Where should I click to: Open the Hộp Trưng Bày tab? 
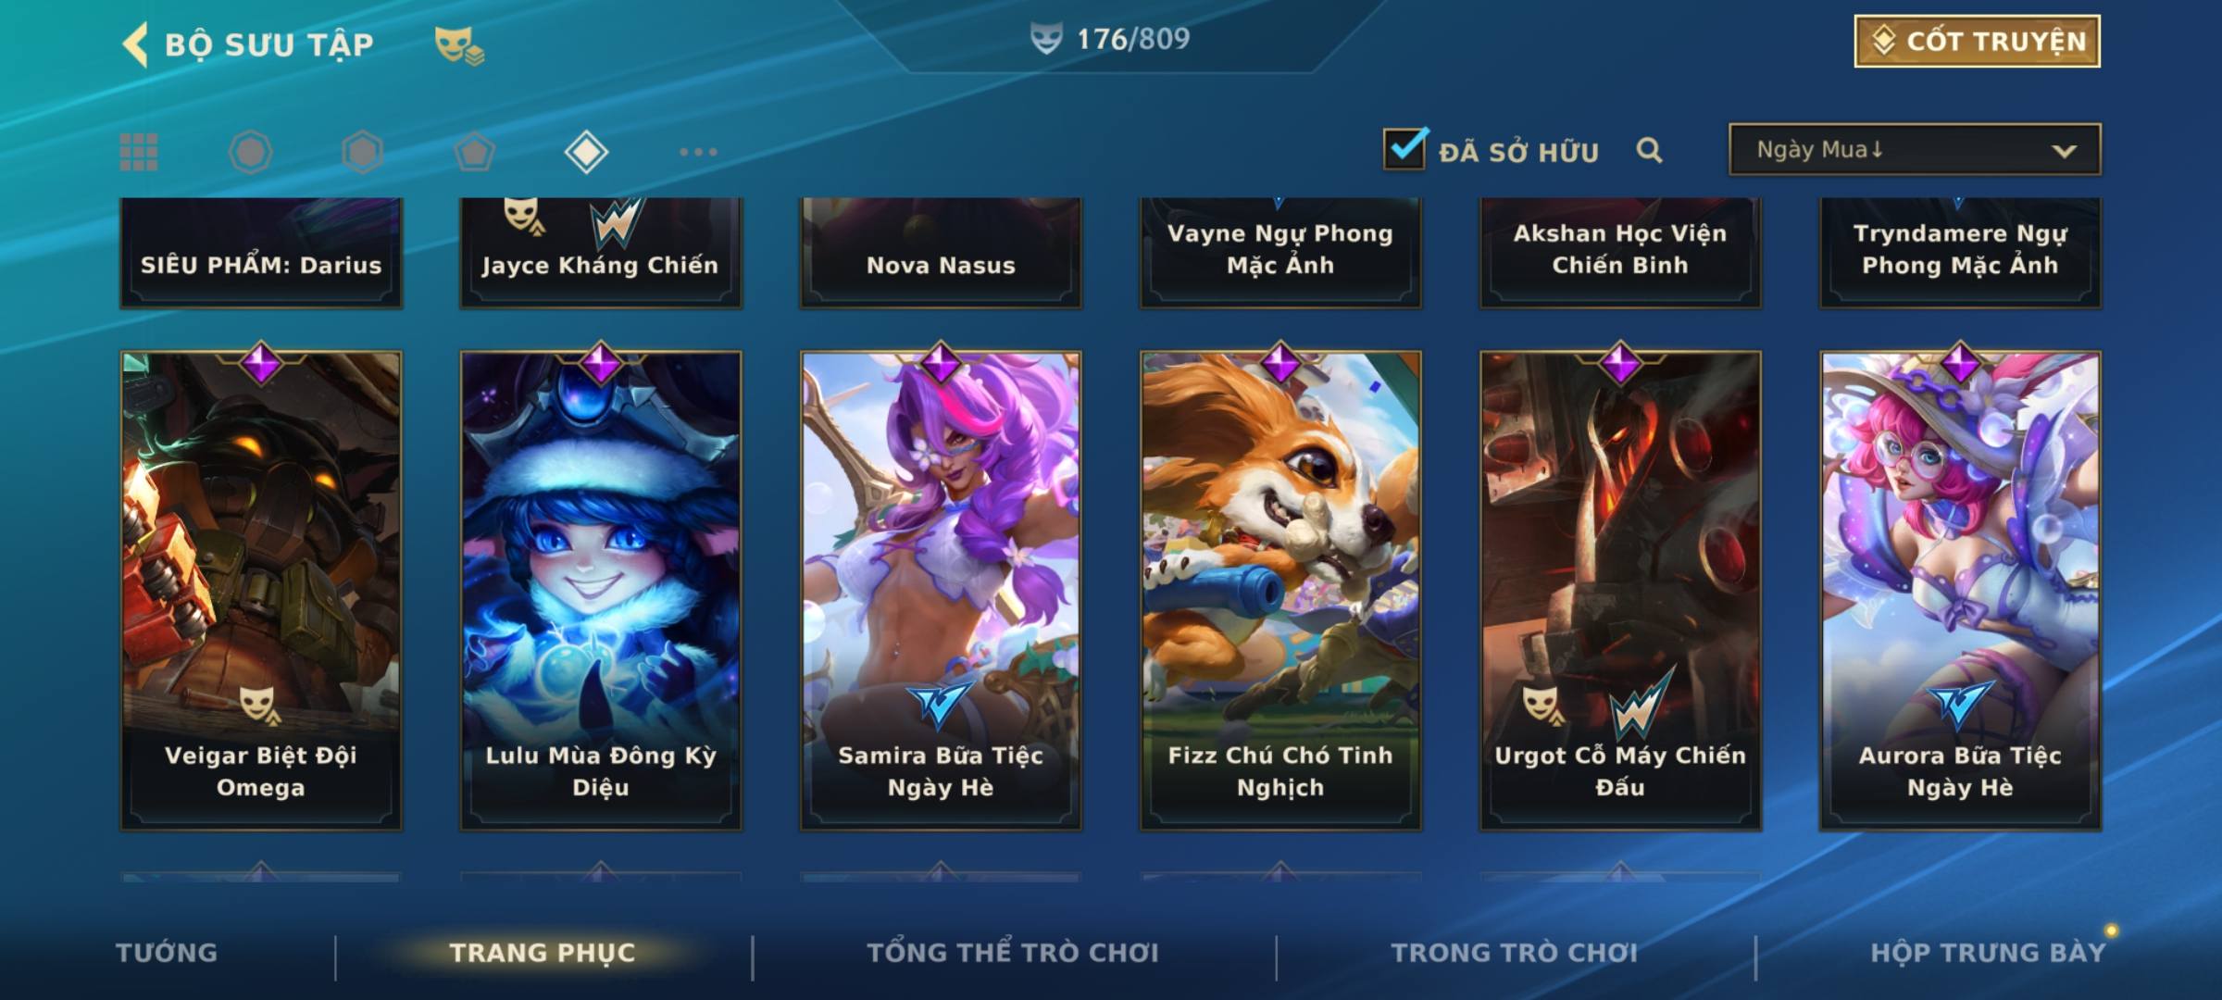1988,953
